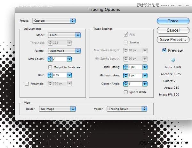Open the Max Colors value arrow popup
Image resolution: width=192 pixels, height=148 pixels.
(69, 59)
